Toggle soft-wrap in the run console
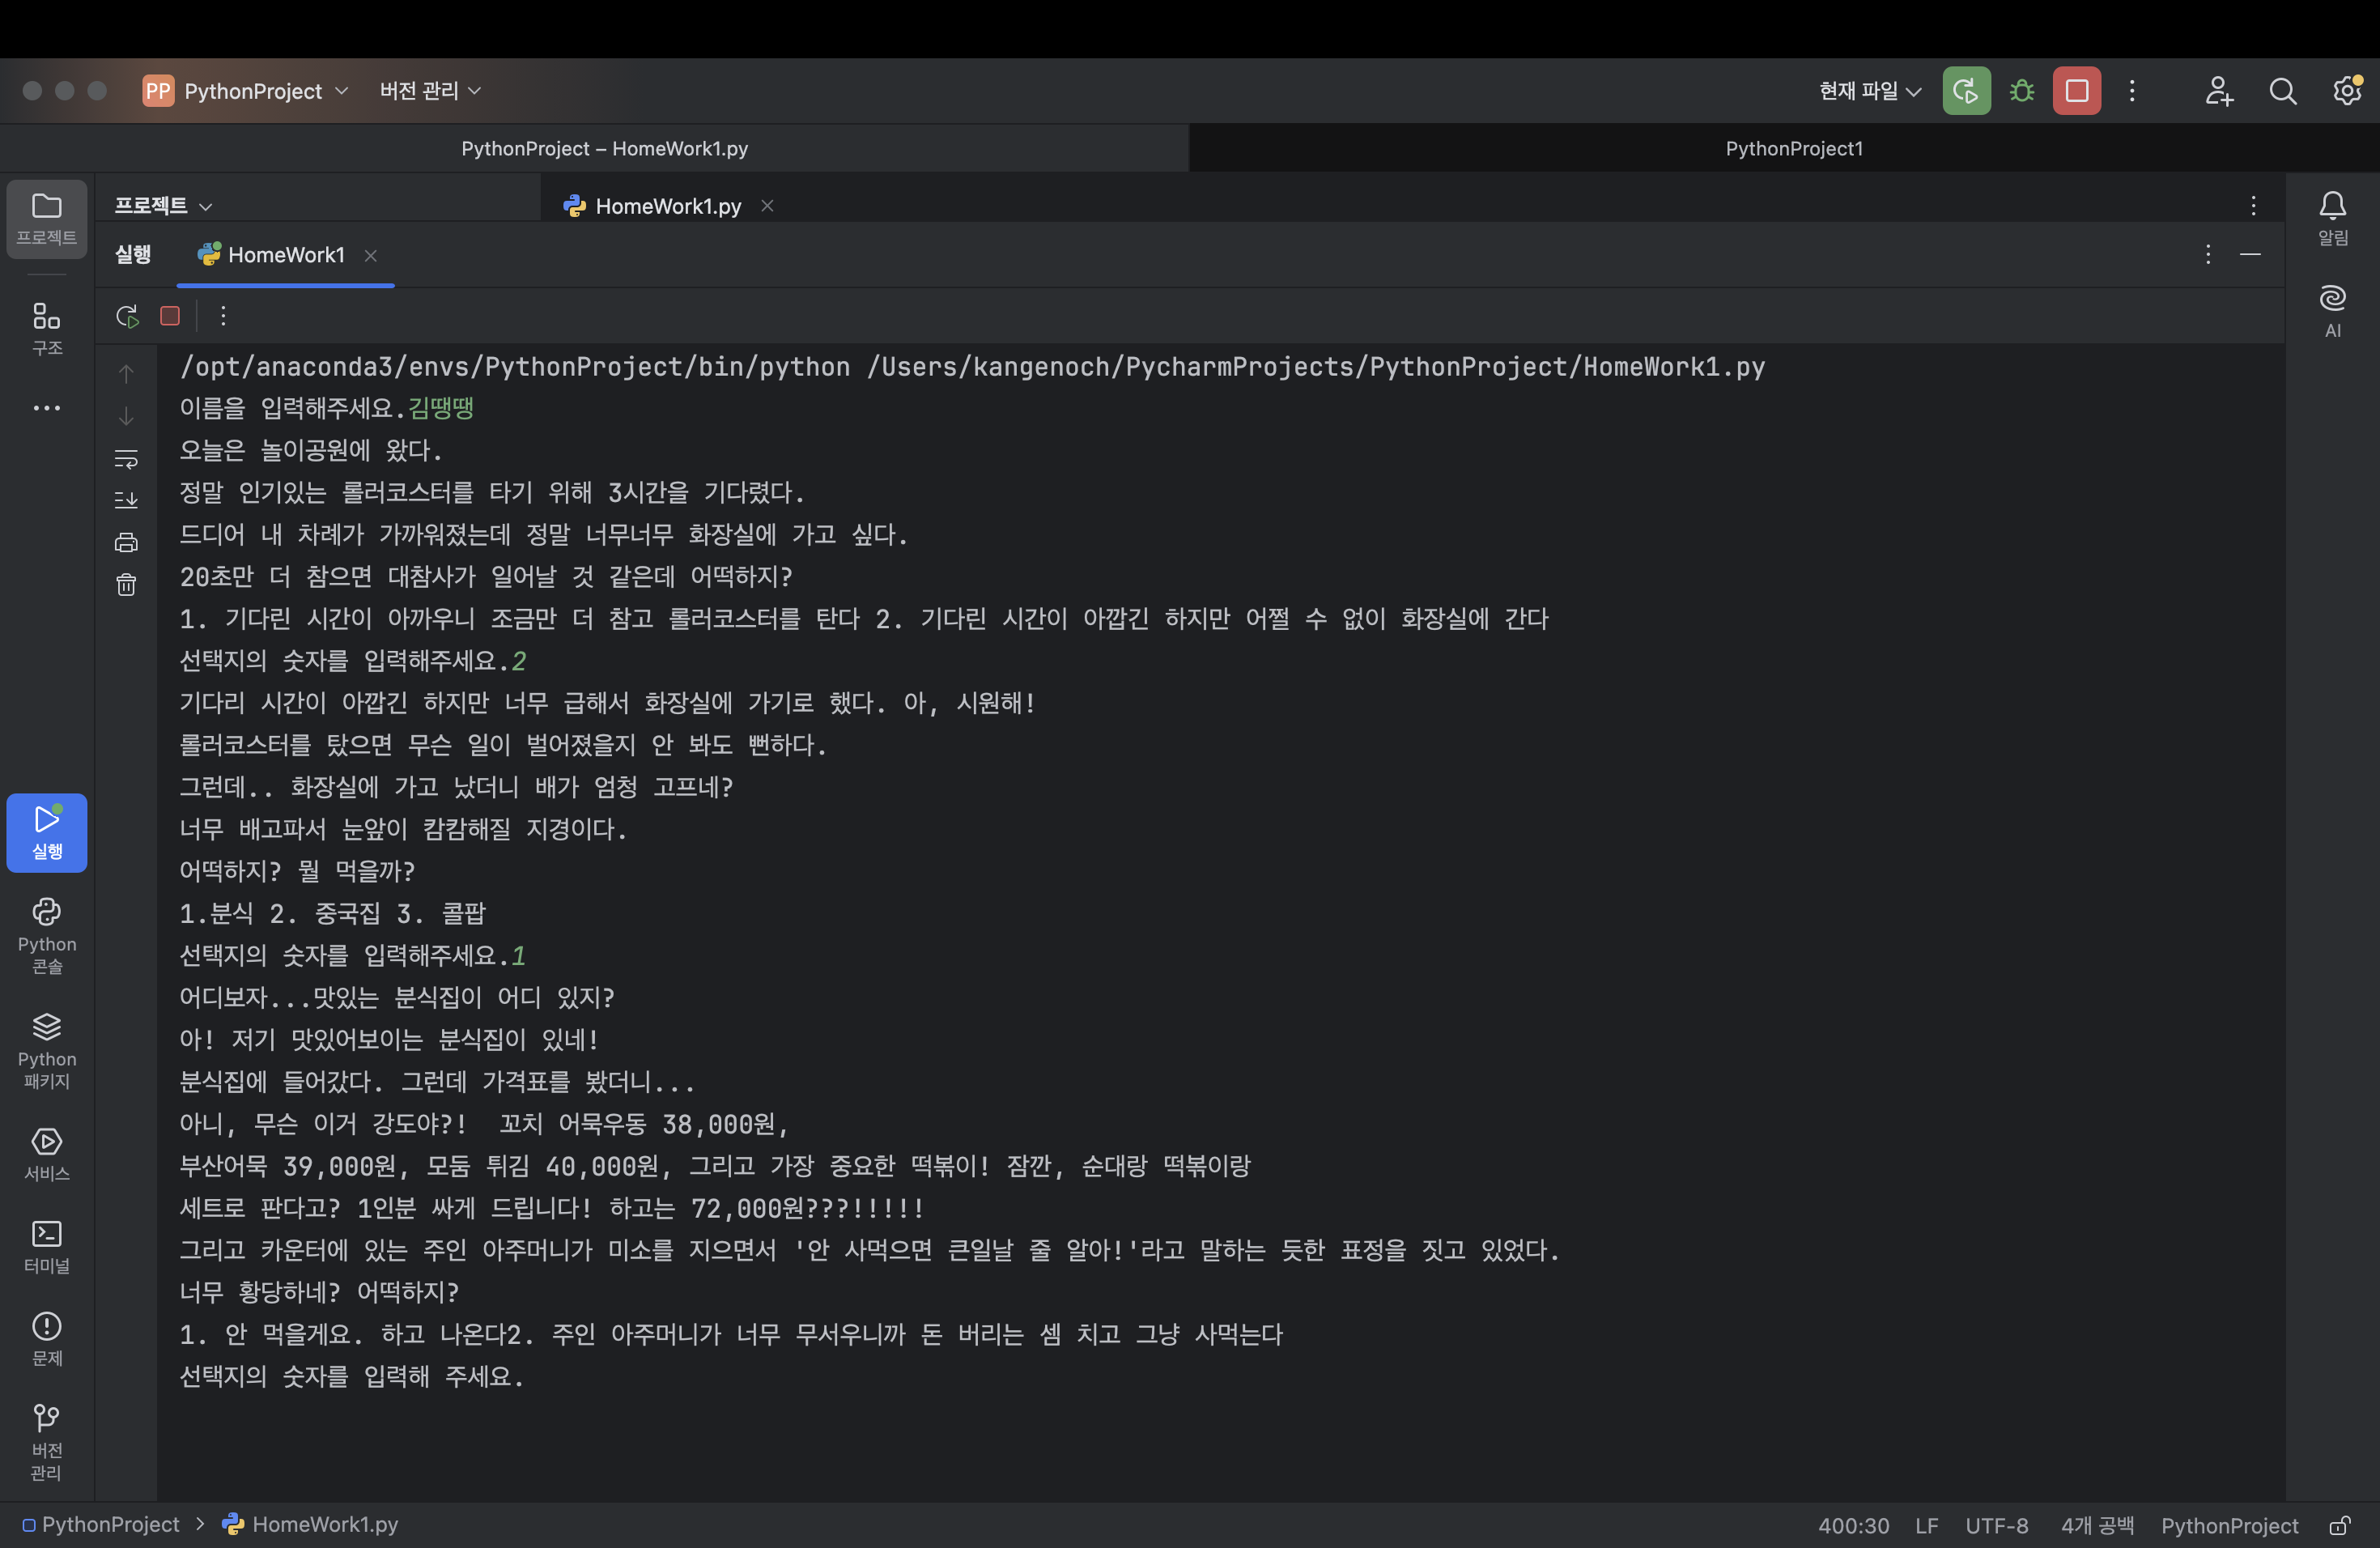 click(x=126, y=459)
